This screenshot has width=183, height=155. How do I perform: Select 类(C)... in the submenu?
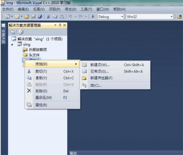pos(115,86)
